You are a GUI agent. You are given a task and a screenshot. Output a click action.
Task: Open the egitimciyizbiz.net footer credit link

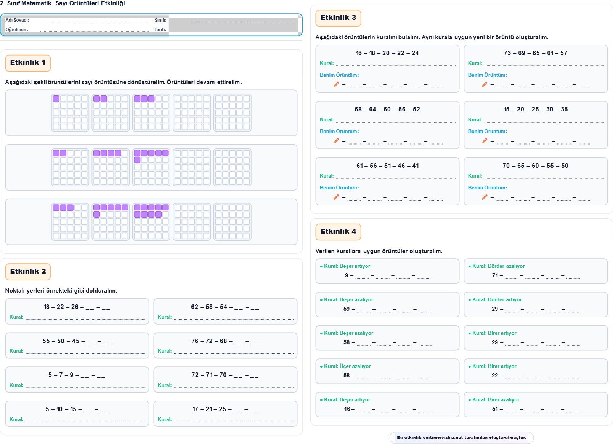(461, 438)
